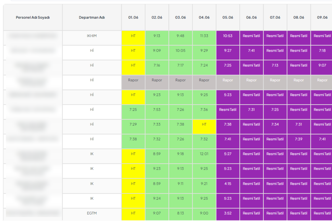Click the green 12:01 time cell
Image resolution: width=332 pixels, height=221 pixels.
[204, 154]
